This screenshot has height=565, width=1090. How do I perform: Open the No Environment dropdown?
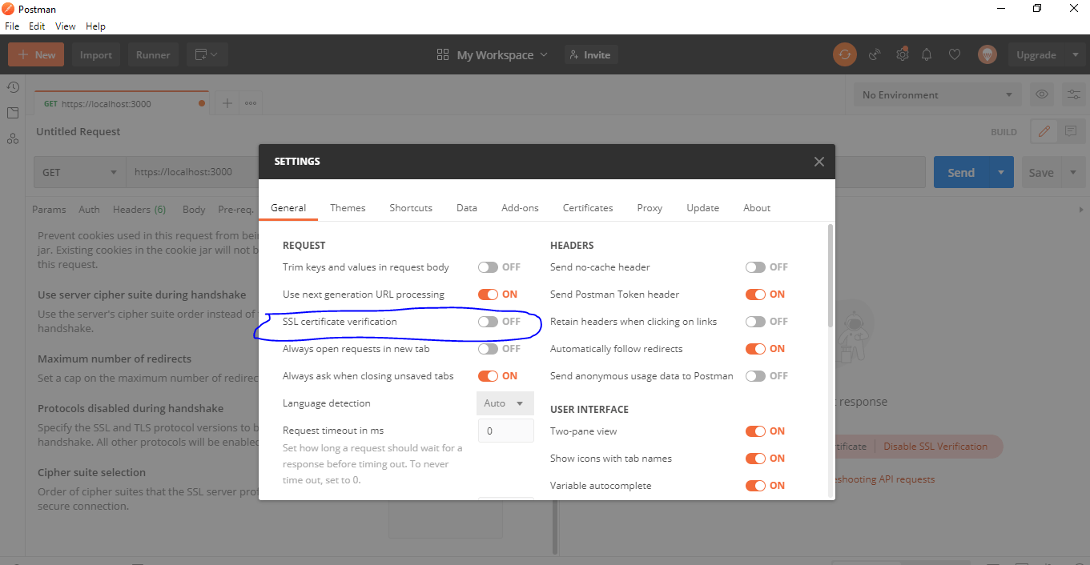tap(937, 94)
